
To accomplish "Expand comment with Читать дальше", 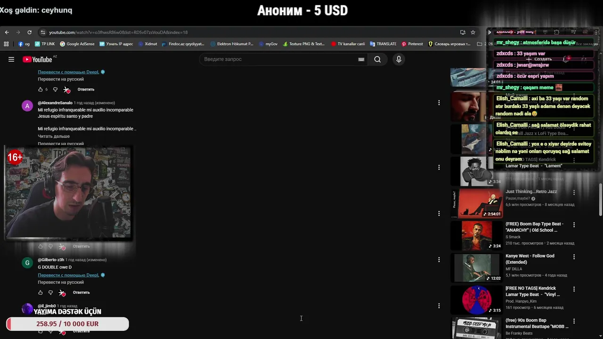I will [54, 136].
